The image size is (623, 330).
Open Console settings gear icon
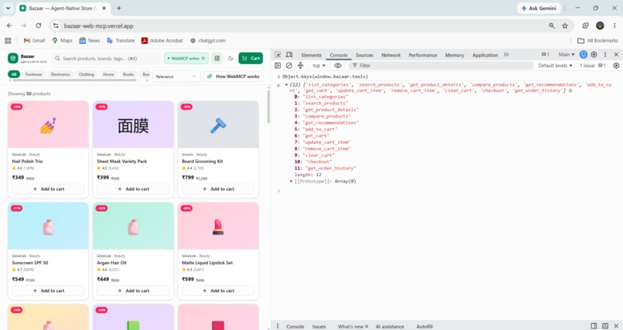click(x=616, y=66)
